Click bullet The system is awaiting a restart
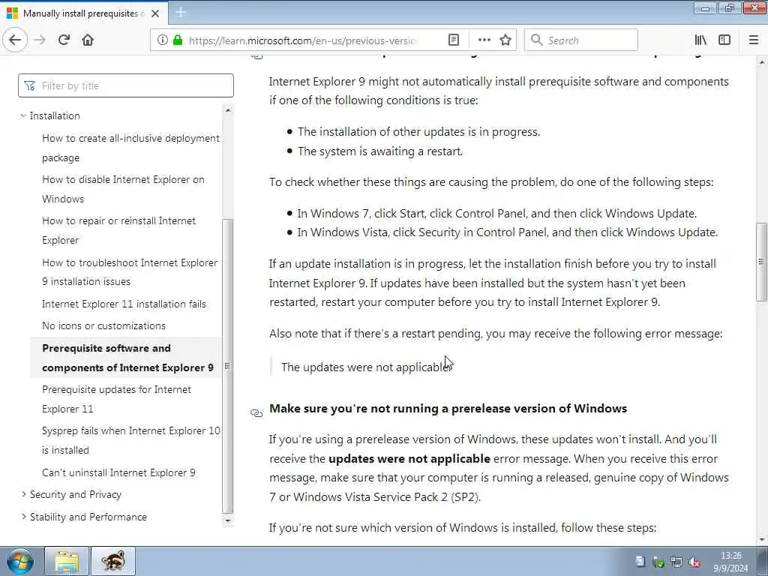 click(380, 151)
